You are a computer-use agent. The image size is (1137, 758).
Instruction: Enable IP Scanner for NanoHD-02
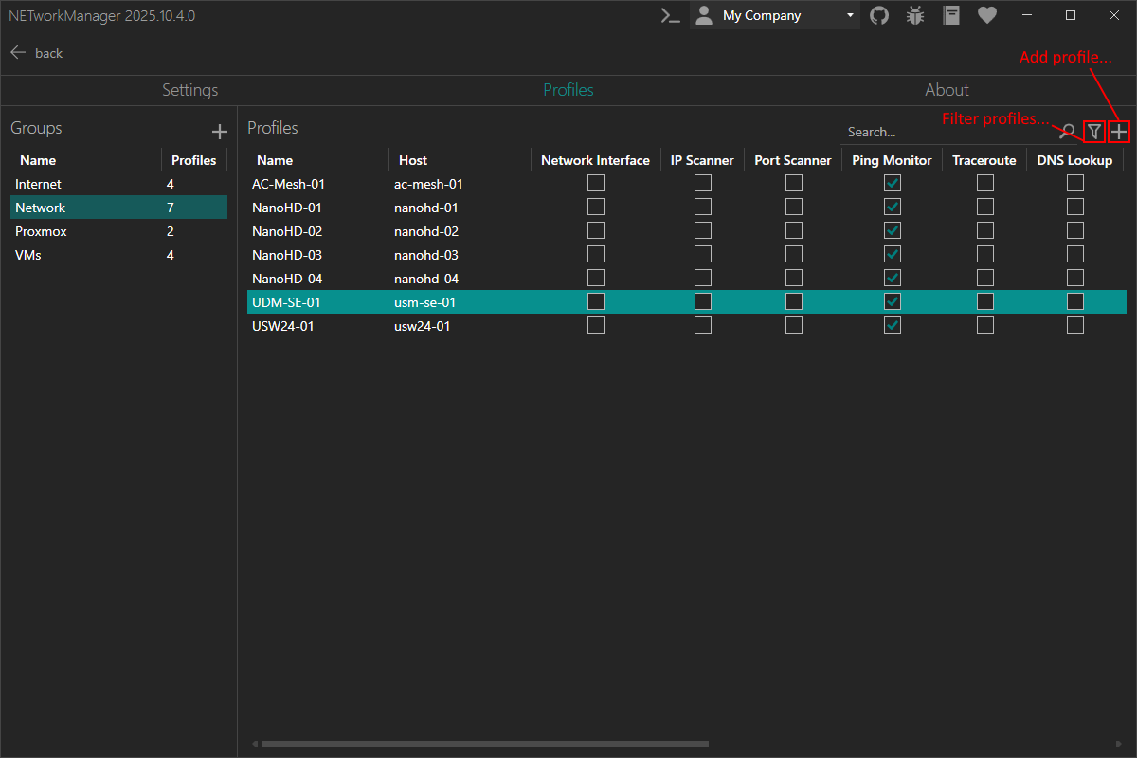coord(703,230)
